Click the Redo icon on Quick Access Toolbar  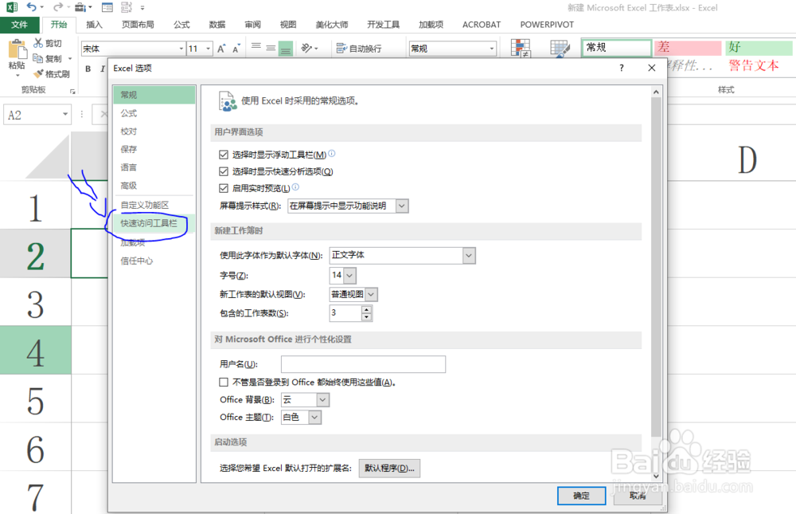point(59,6)
